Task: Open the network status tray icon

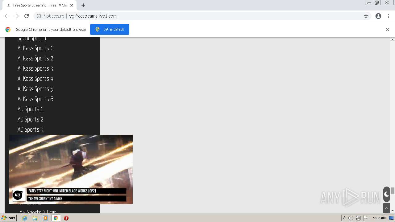Action: point(358,218)
